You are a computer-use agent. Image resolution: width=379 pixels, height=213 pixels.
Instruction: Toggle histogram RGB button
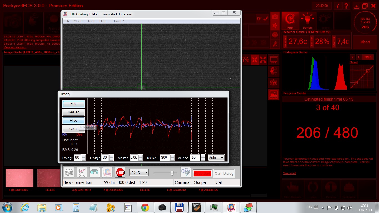click(368, 57)
